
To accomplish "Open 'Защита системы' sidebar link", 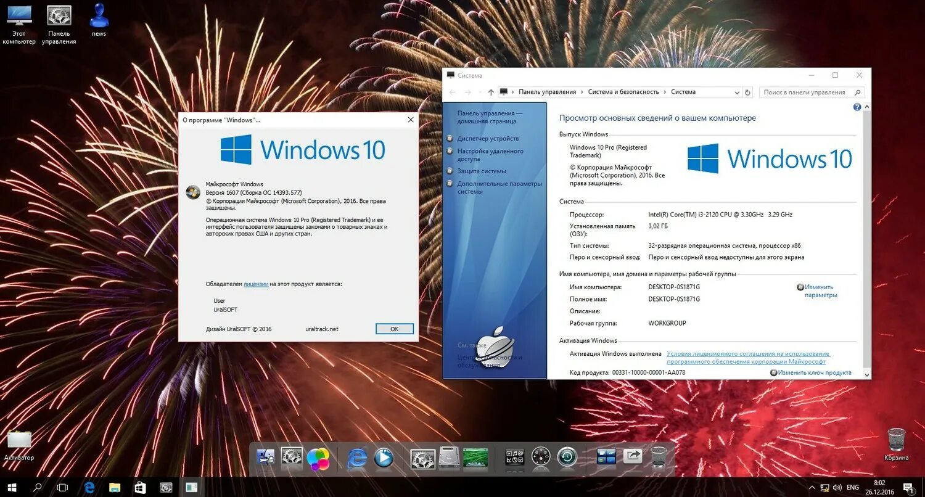I will 482,171.
